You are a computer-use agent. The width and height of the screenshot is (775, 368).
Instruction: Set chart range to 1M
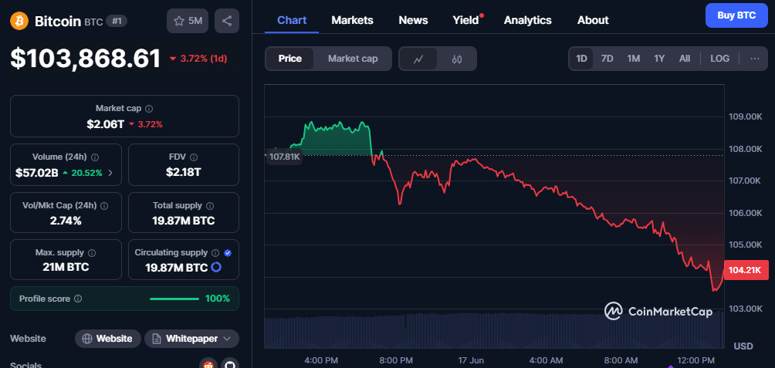[633, 59]
